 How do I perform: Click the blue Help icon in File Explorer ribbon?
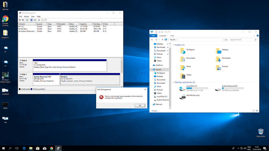[257, 36]
